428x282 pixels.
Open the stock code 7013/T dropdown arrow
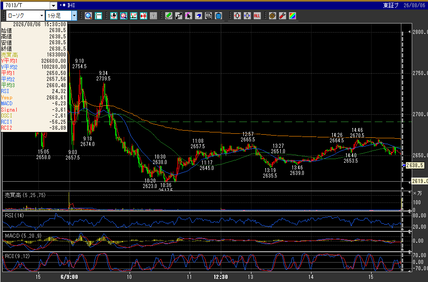click(x=53, y=5)
